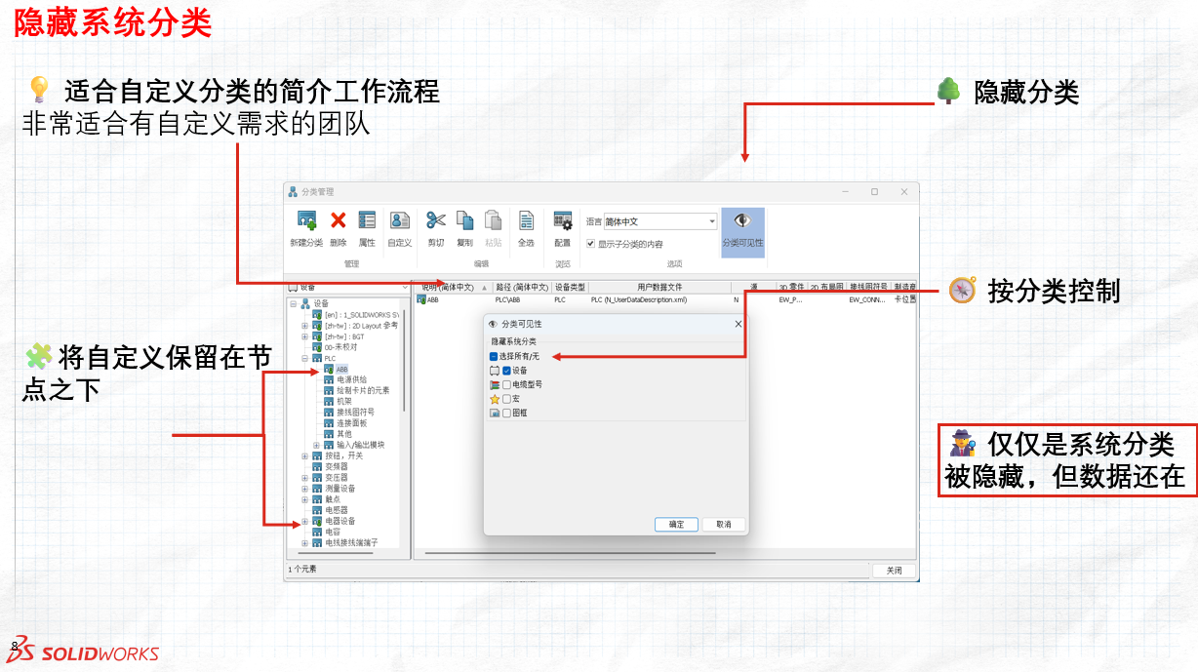The image size is (1198, 672).
Task: Click the 确定 button in the dialog
Action: click(676, 525)
